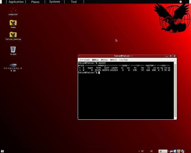
Task: Open the trash icon on desktop
Action: pos(13,49)
